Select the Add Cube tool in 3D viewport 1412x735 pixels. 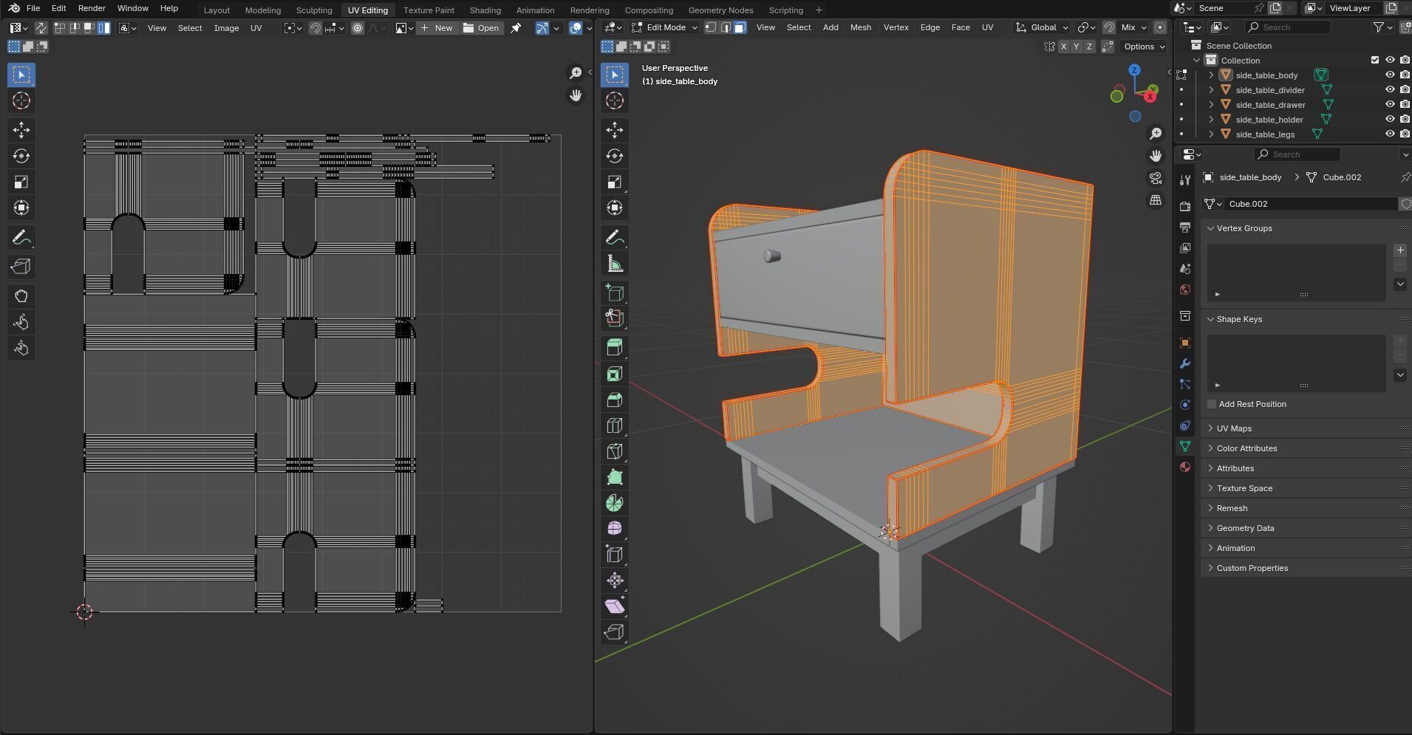coord(615,293)
